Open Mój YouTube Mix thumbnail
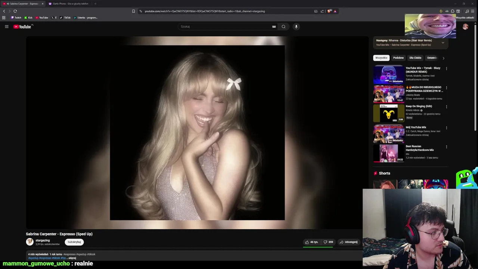 [x=389, y=134]
